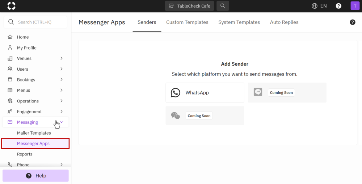362x184 pixels.
Task: Open the purple user avatar menu
Action: [x=355, y=6]
